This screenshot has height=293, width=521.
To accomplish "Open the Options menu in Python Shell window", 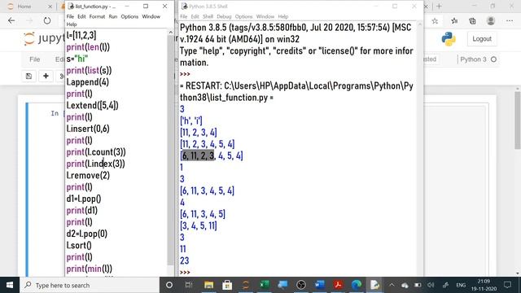I will [x=244, y=16].
